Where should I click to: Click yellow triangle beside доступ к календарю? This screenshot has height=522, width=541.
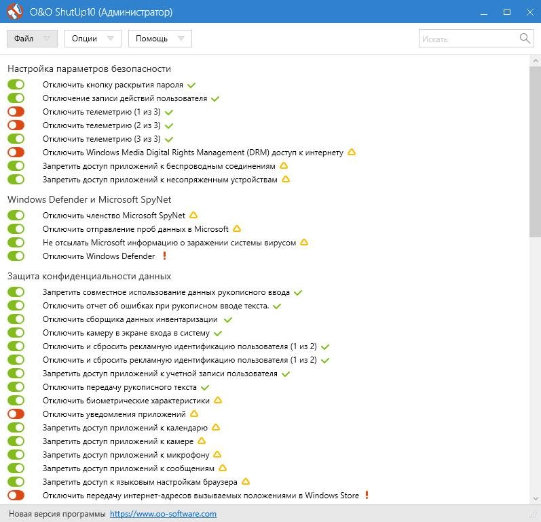coord(216,428)
